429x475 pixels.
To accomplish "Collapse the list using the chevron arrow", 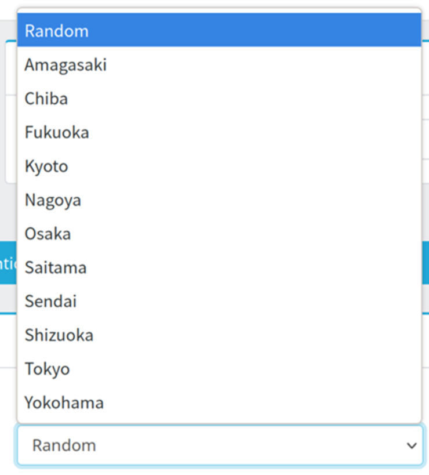I will click(x=412, y=445).
